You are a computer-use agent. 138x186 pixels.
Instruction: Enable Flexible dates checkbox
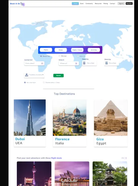[x=44, y=82]
